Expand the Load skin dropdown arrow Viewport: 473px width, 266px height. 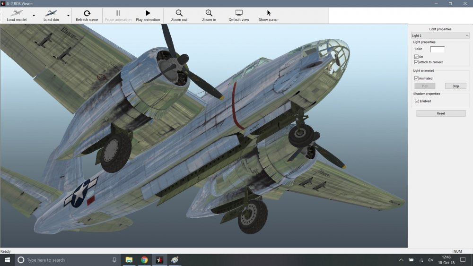pyautogui.click(x=68, y=16)
